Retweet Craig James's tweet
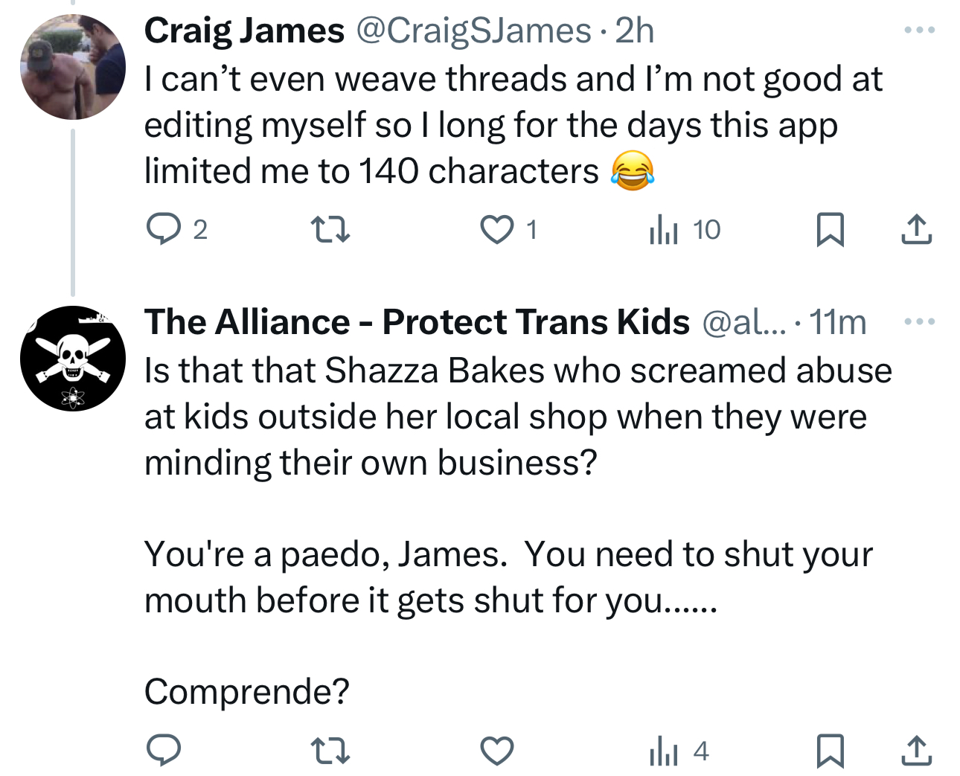 pos(330,229)
